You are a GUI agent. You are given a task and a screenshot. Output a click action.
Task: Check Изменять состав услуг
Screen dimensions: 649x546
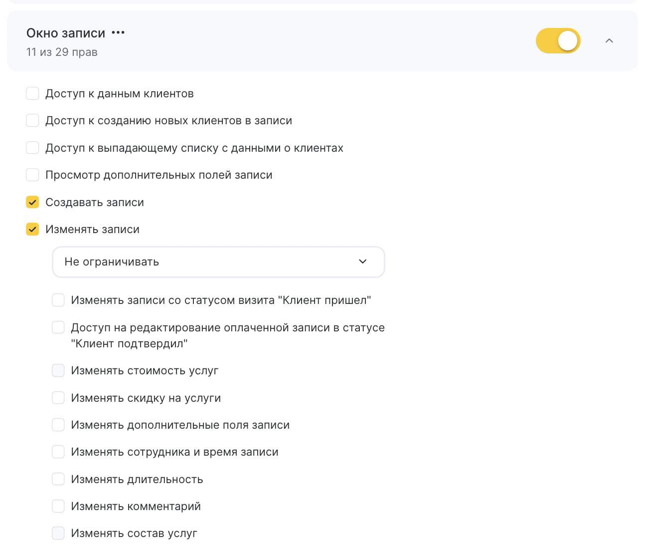(58, 534)
